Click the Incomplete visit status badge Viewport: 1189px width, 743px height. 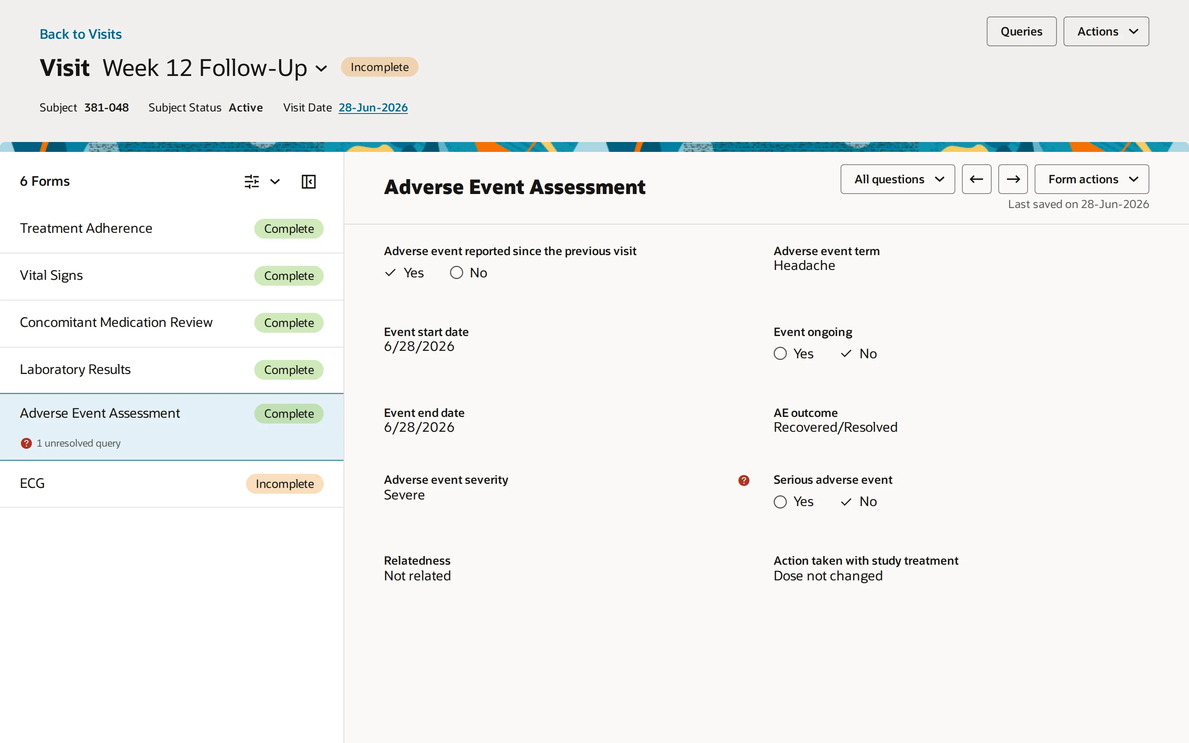coord(379,67)
